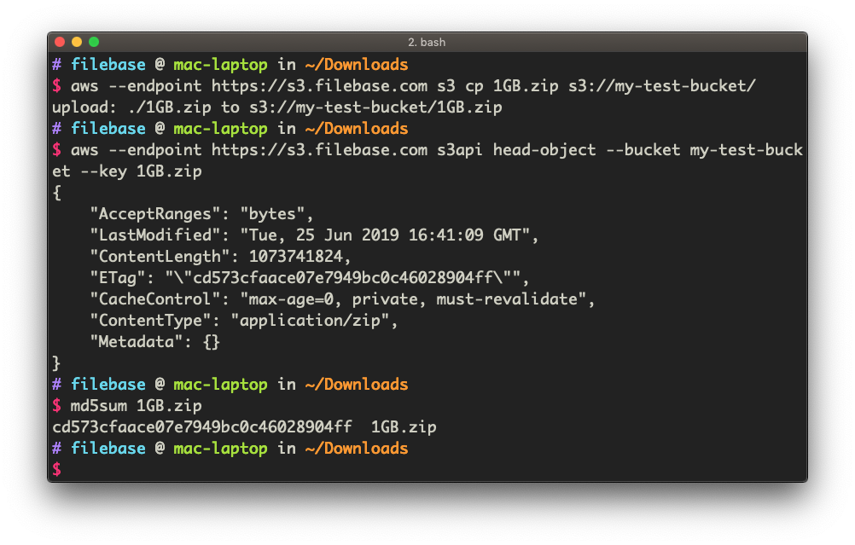Click the md5sum output hash line
This screenshot has width=855, height=545.
[244, 427]
